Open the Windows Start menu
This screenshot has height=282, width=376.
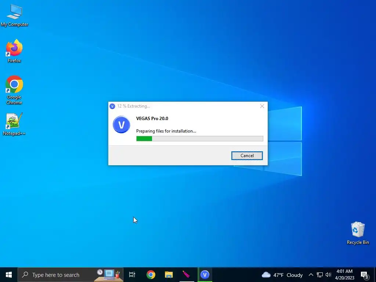[9, 275]
